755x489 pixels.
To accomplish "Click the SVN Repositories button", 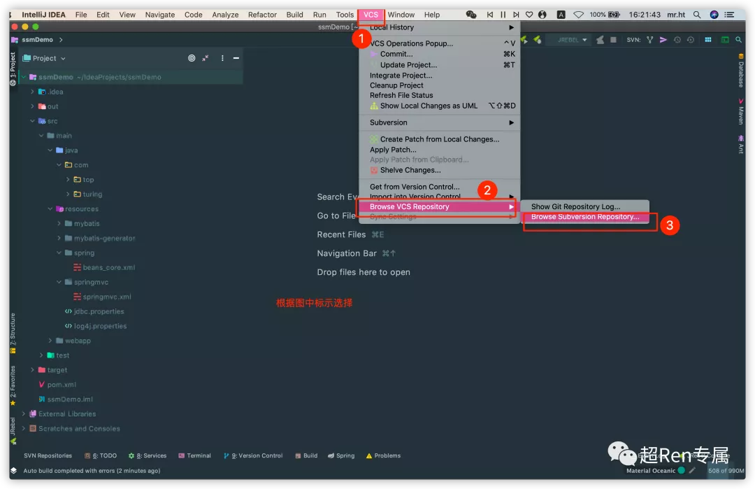I will [x=48, y=455].
